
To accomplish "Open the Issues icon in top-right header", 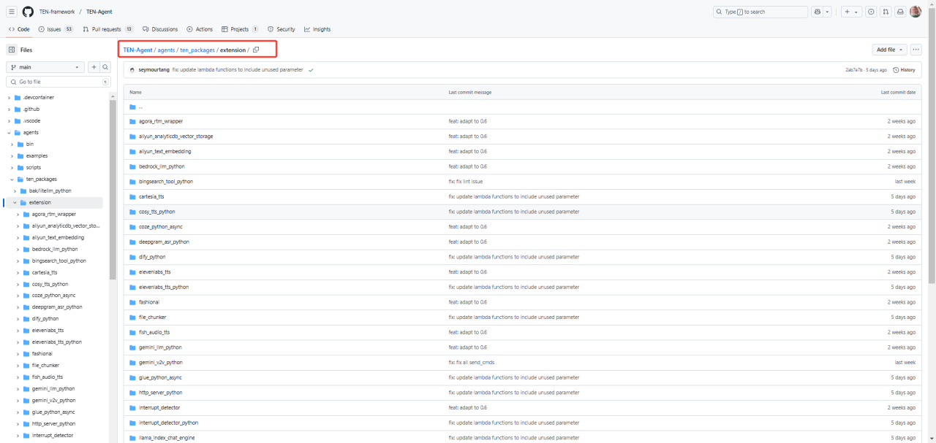I will (x=870, y=12).
